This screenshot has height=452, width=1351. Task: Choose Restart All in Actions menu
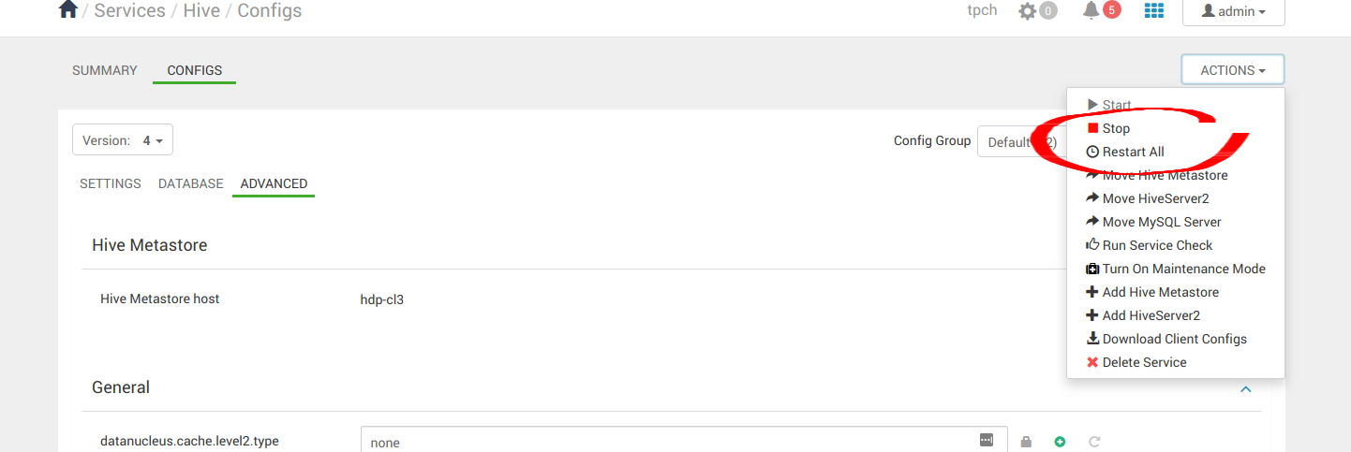tap(1133, 152)
